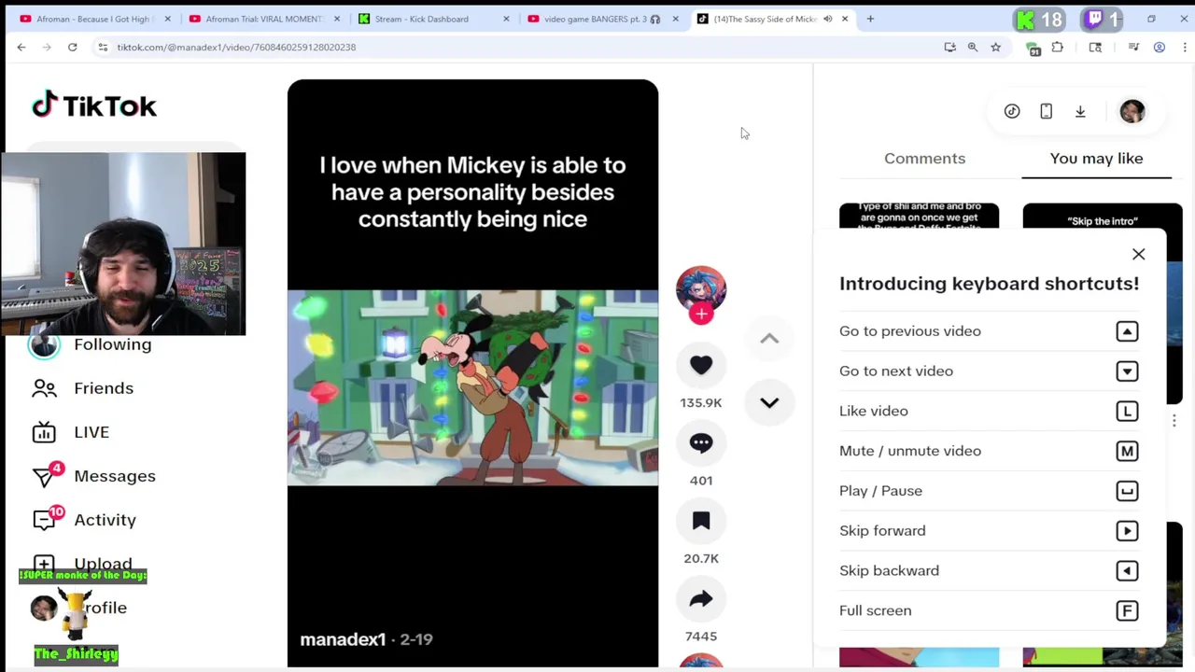Click the media control icon in toolbar
The image size is (1195, 672).
tap(1133, 47)
